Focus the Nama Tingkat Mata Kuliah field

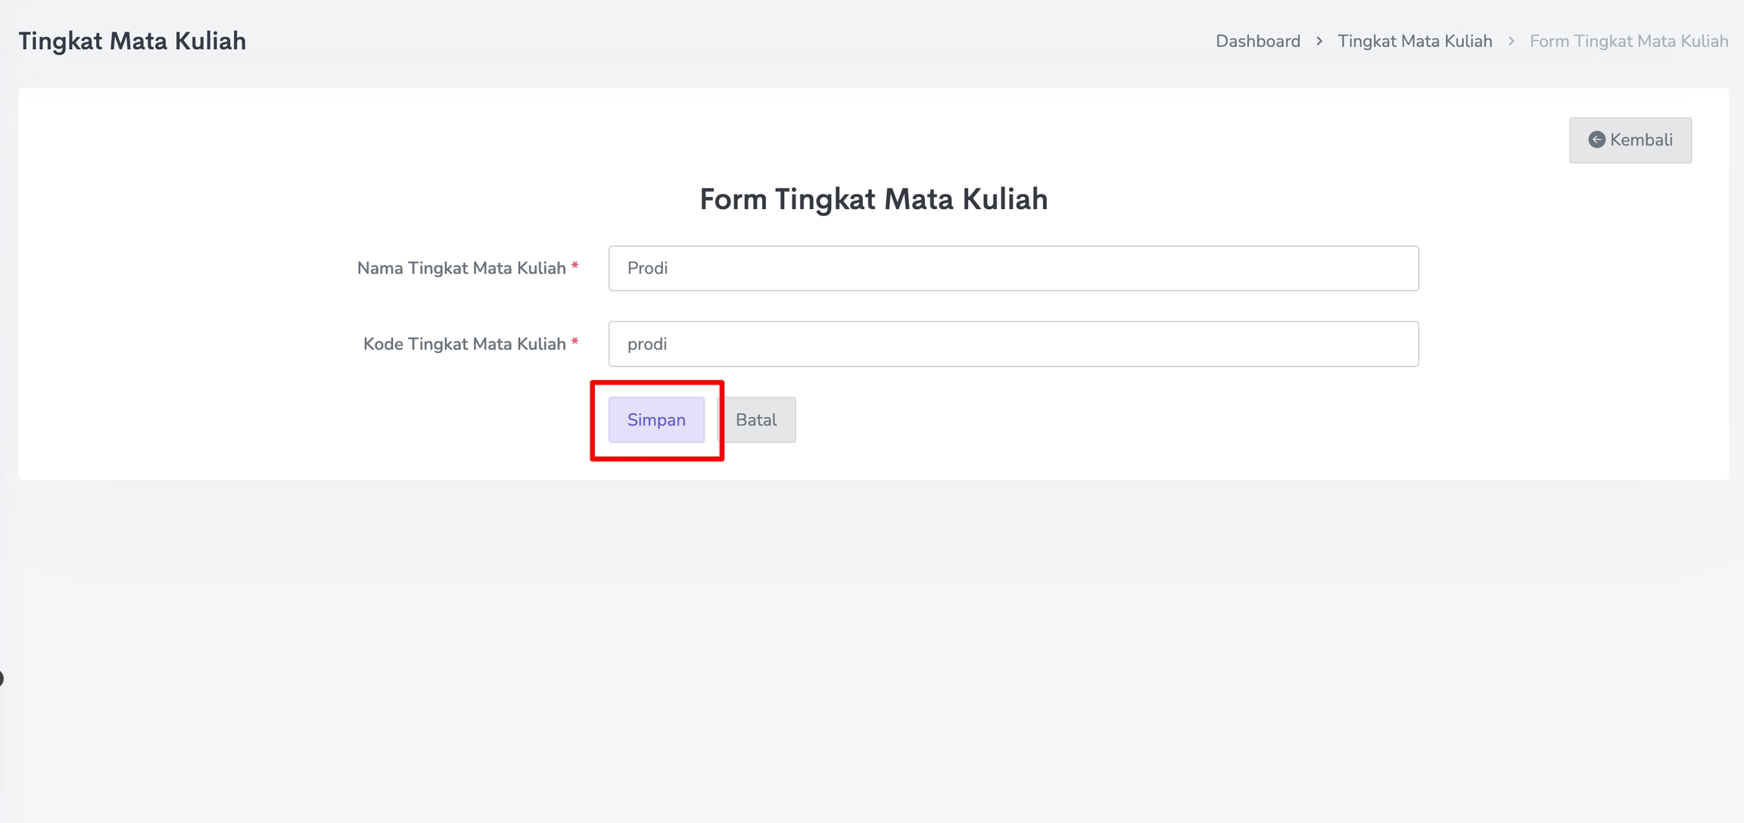coord(1013,269)
